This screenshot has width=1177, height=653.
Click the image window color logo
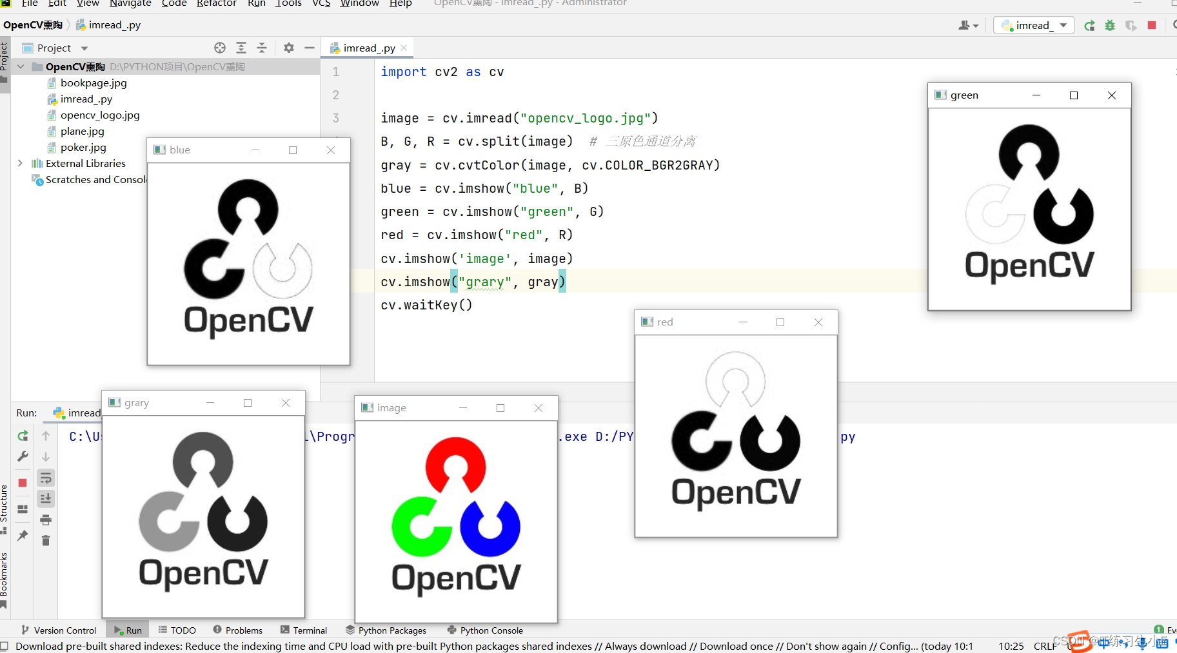(456, 516)
